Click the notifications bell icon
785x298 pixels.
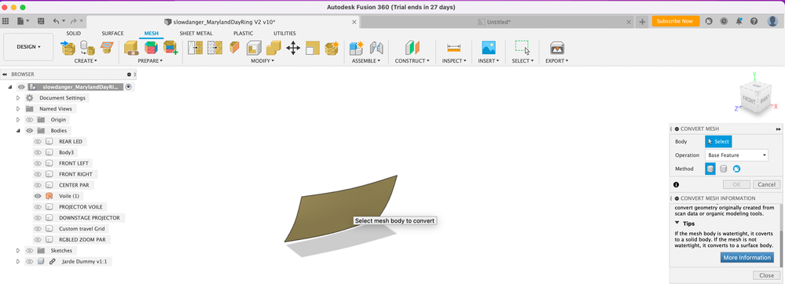pyautogui.click(x=739, y=21)
